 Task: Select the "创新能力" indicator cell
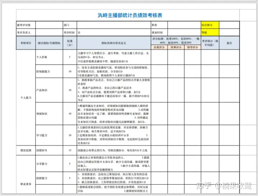coord(49,178)
